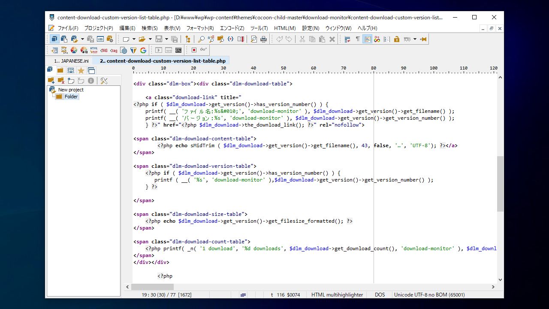Click the project settings gear icon

[x=110, y=39]
